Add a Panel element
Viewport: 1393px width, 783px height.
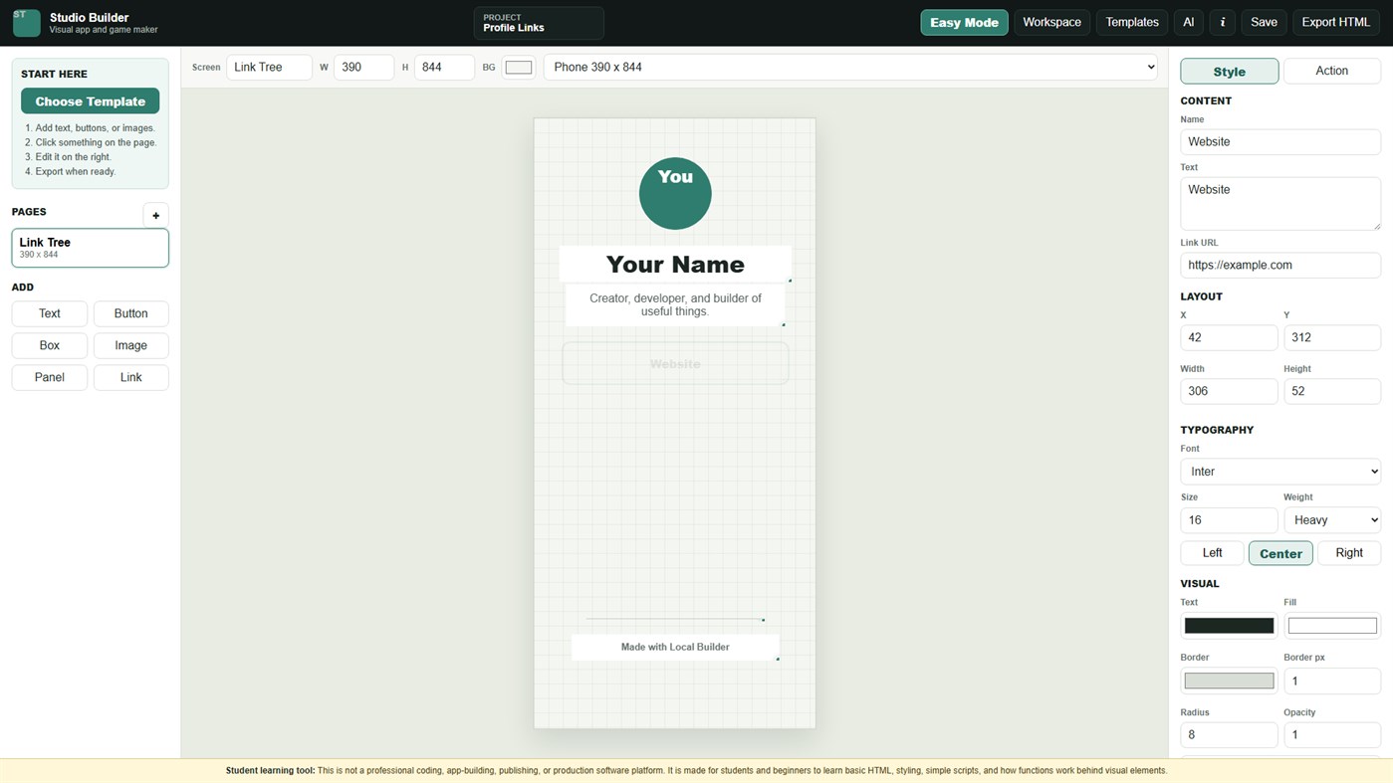(x=50, y=377)
